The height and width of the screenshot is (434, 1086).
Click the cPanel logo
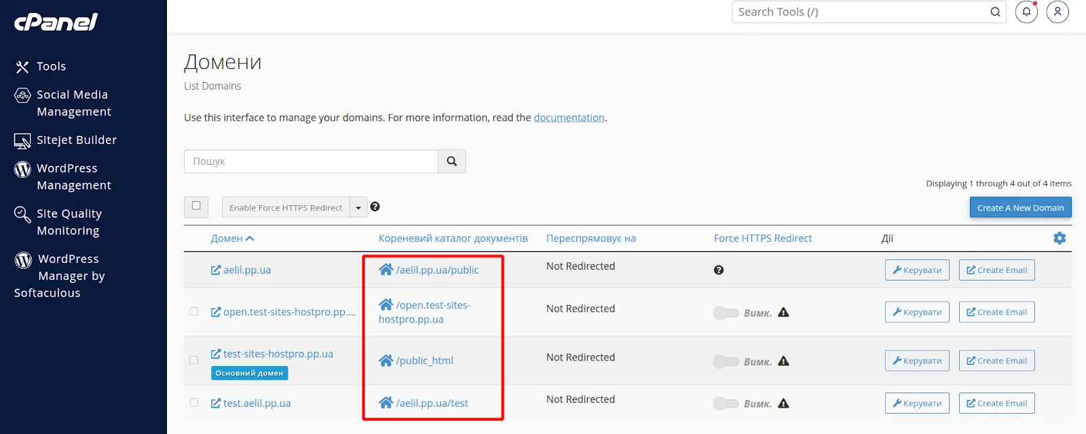pyautogui.click(x=56, y=22)
